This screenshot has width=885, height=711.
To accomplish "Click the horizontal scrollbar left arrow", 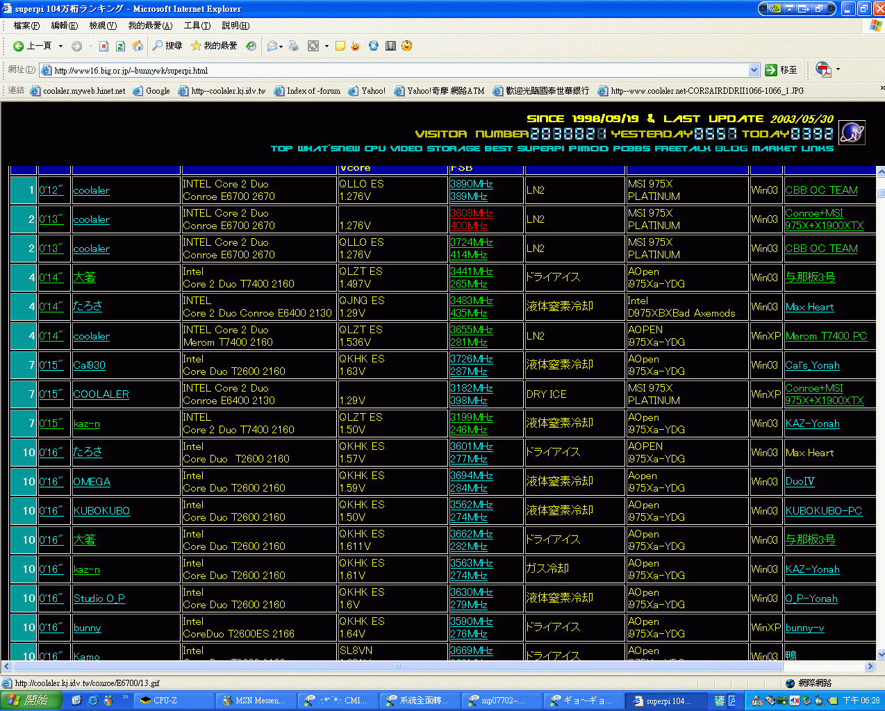I will 7,667.
